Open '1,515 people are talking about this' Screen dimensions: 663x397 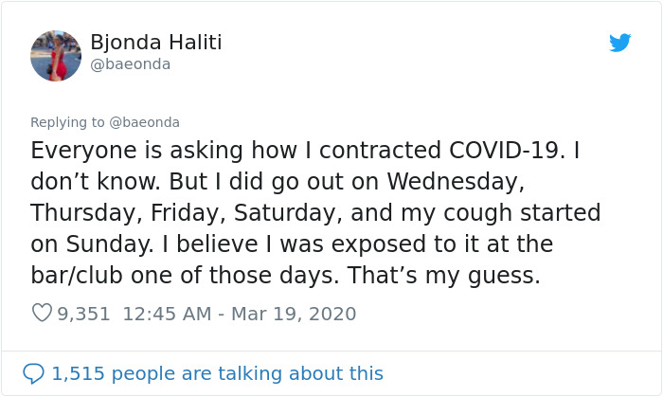217,373
